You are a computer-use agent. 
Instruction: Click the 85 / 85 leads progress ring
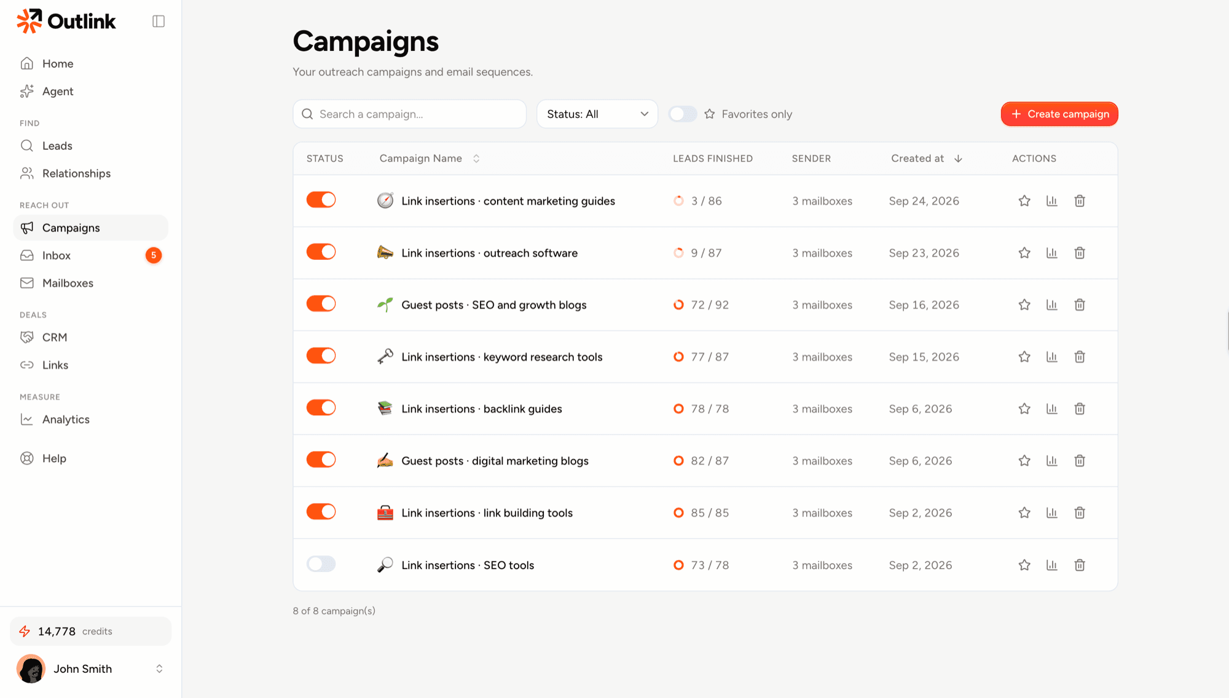click(678, 513)
